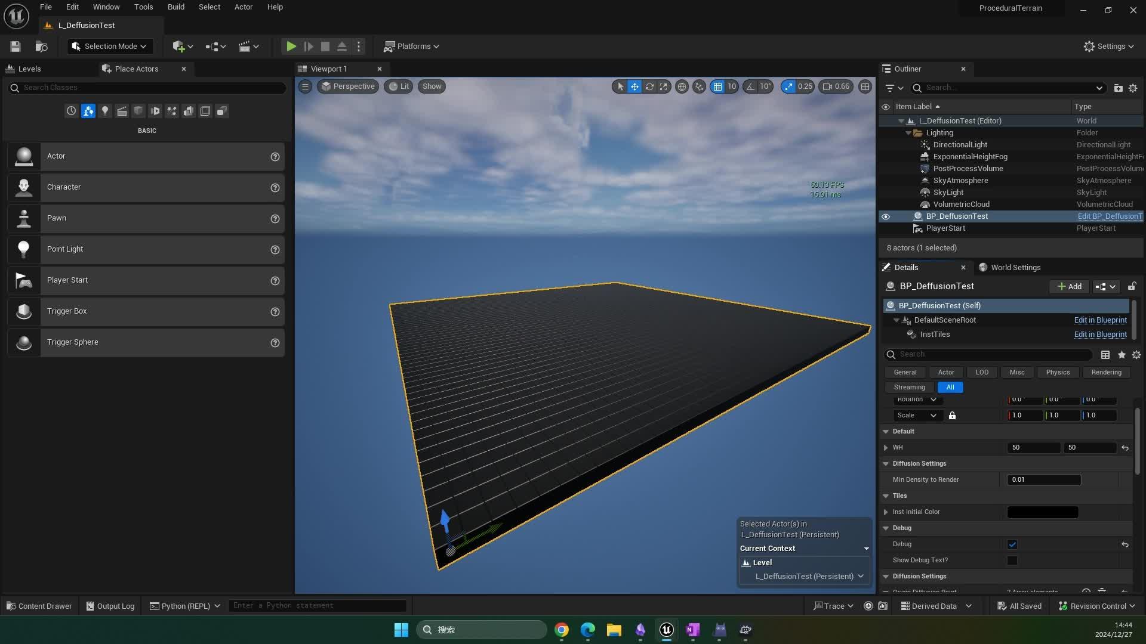
Task: Open the Lights category in Place Actors
Action: pyautogui.click(x=105, y=111)
